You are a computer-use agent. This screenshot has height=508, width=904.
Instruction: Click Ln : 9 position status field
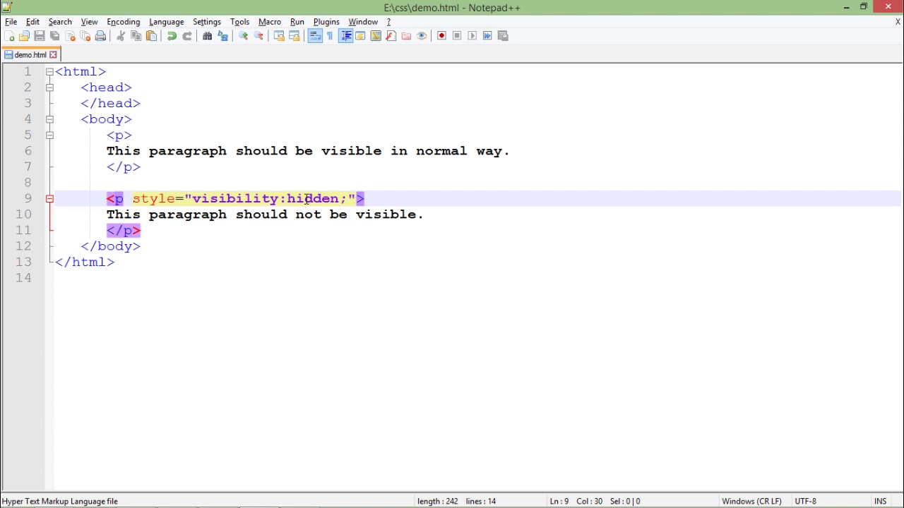click(x=559, y=501)
